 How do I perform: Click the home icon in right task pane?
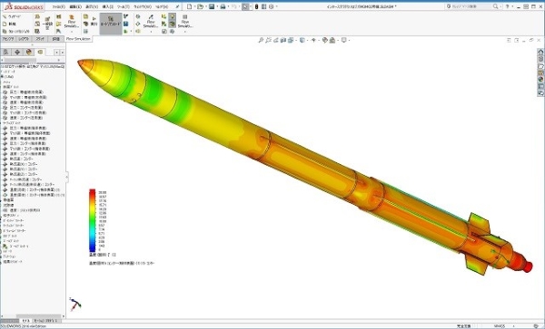tap(540, 52)
